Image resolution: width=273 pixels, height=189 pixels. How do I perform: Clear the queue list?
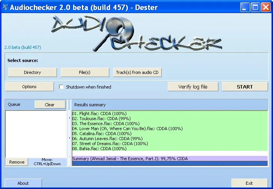(50, 105)
